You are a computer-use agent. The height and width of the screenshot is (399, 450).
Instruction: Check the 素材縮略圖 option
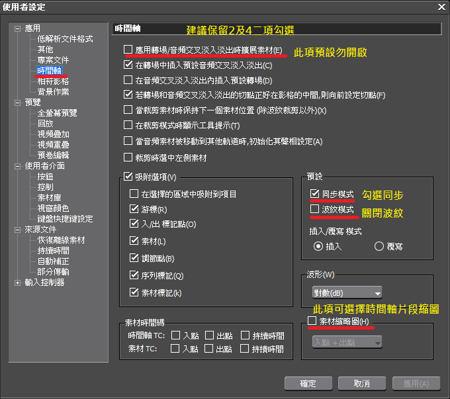[x=312, y=321]
